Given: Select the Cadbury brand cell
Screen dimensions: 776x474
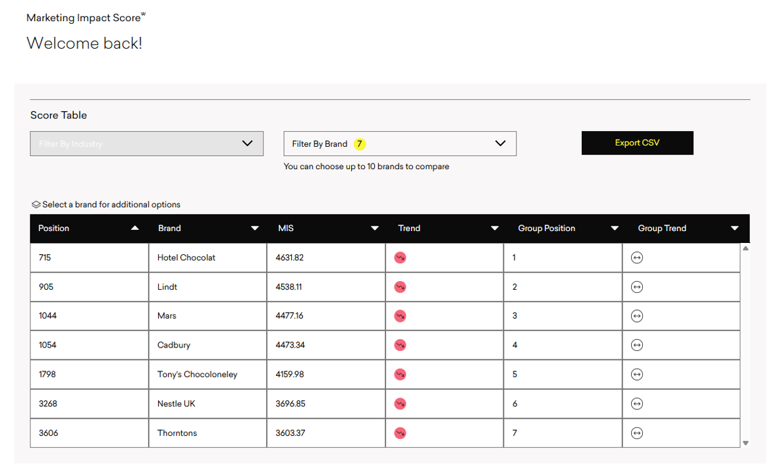Looking at the screenshot, I should pos(208,345).
